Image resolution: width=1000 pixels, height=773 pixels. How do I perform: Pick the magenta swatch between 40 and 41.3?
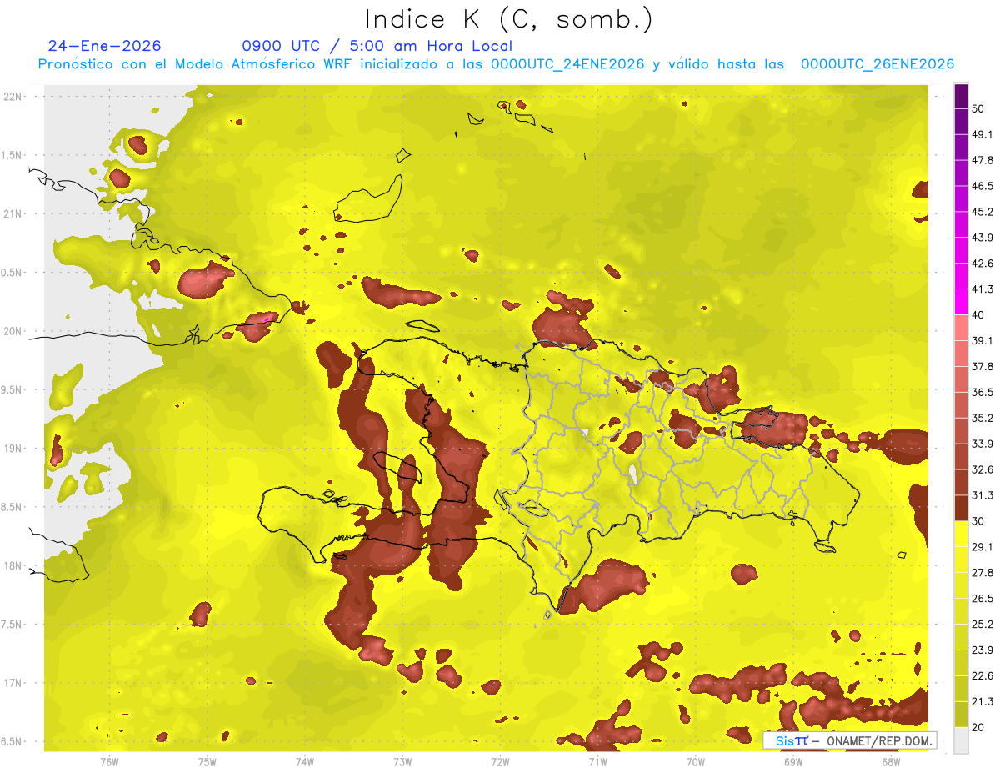point(961,302)
